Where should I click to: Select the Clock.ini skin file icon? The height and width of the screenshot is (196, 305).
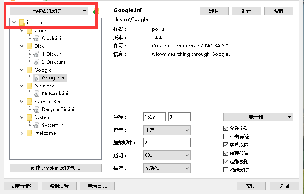coord(37,38)
